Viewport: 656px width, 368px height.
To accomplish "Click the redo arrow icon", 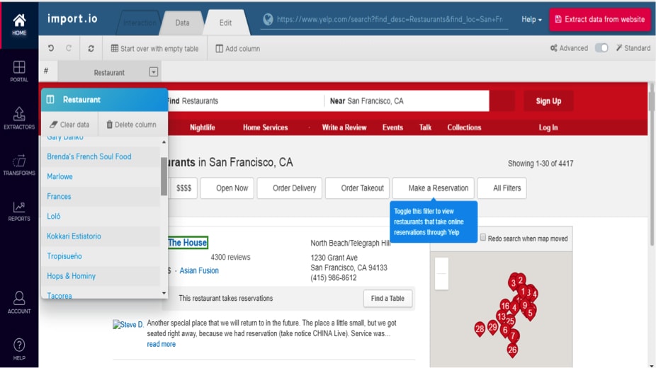I will 69,48.
